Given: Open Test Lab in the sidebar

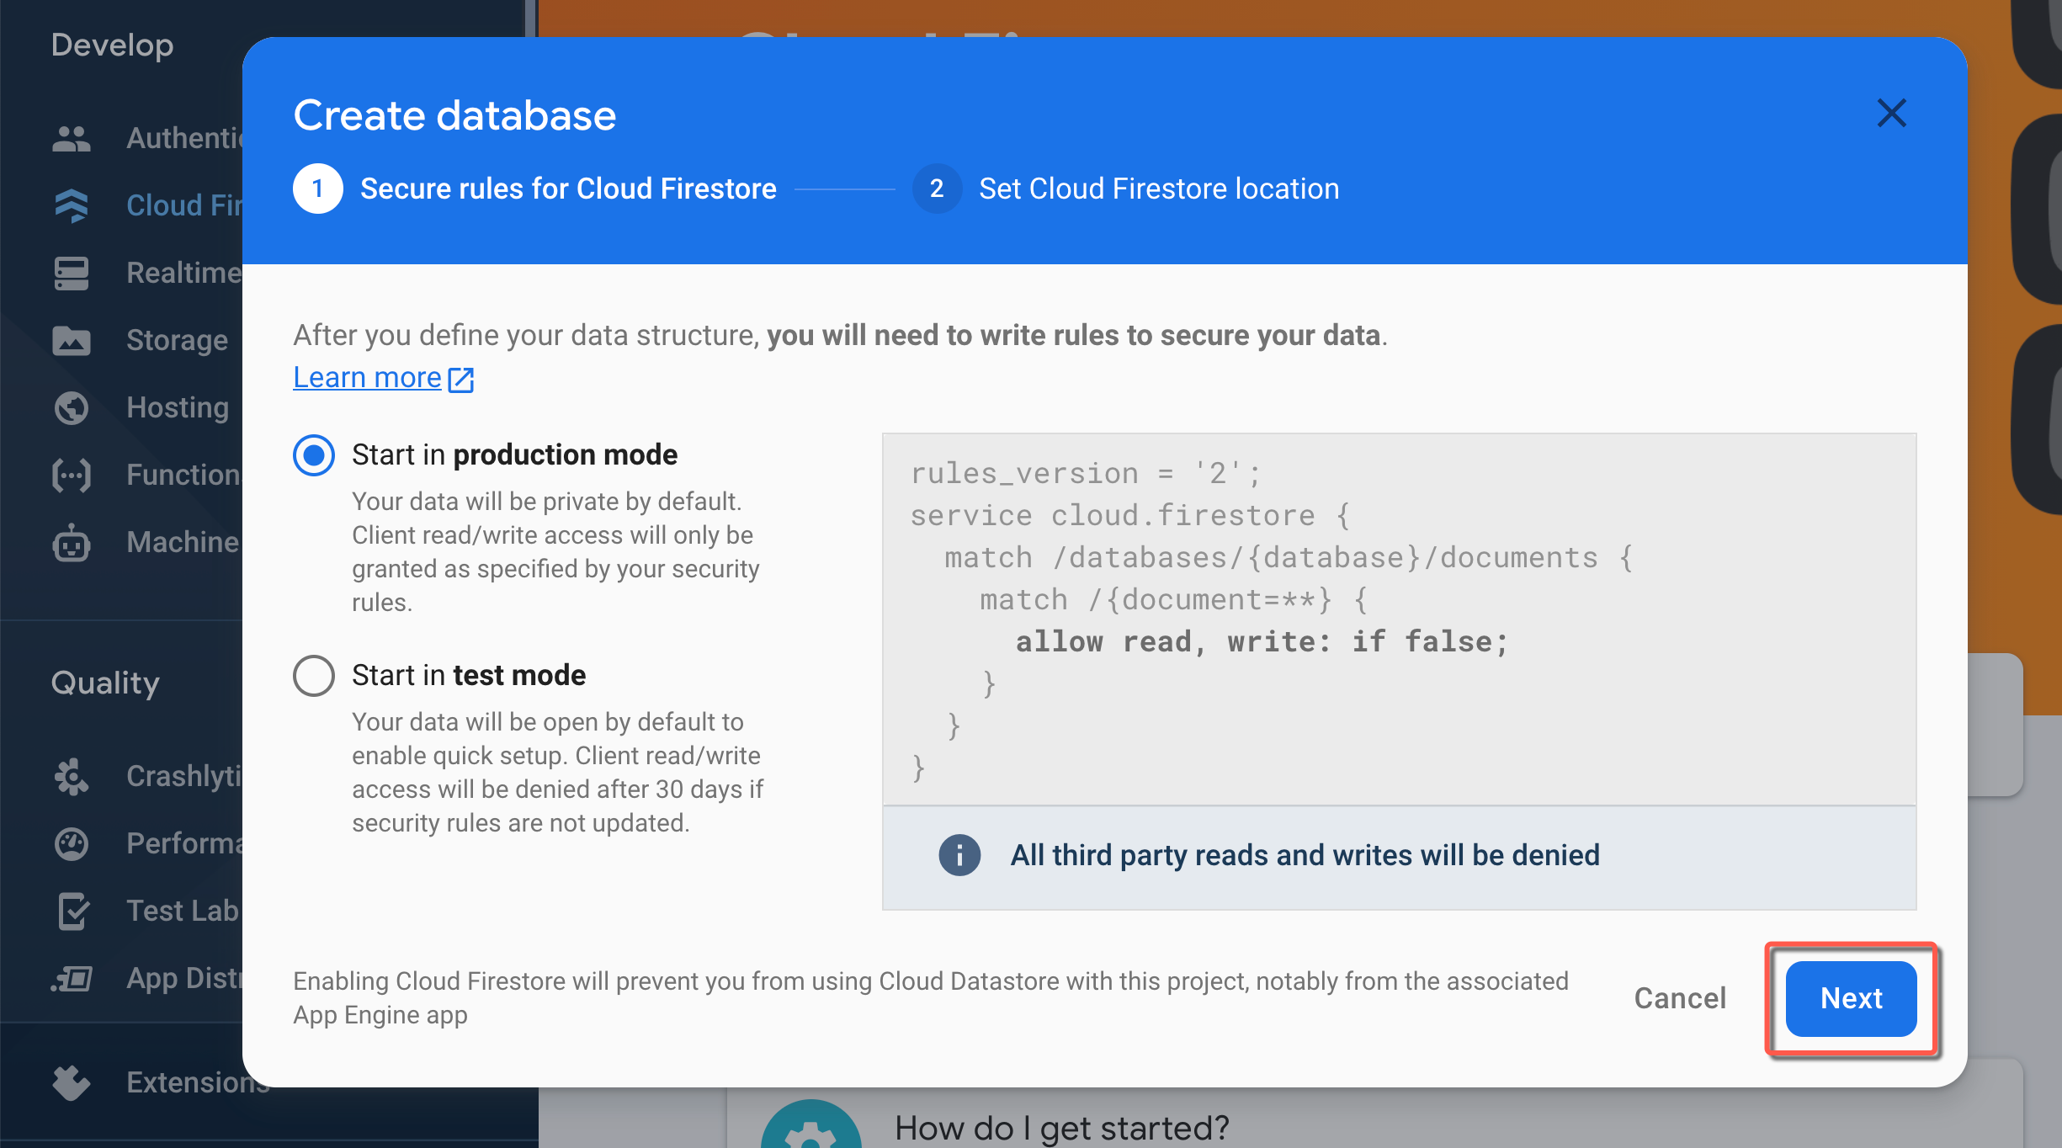Looking at the screenshot, I should [183, 911].
